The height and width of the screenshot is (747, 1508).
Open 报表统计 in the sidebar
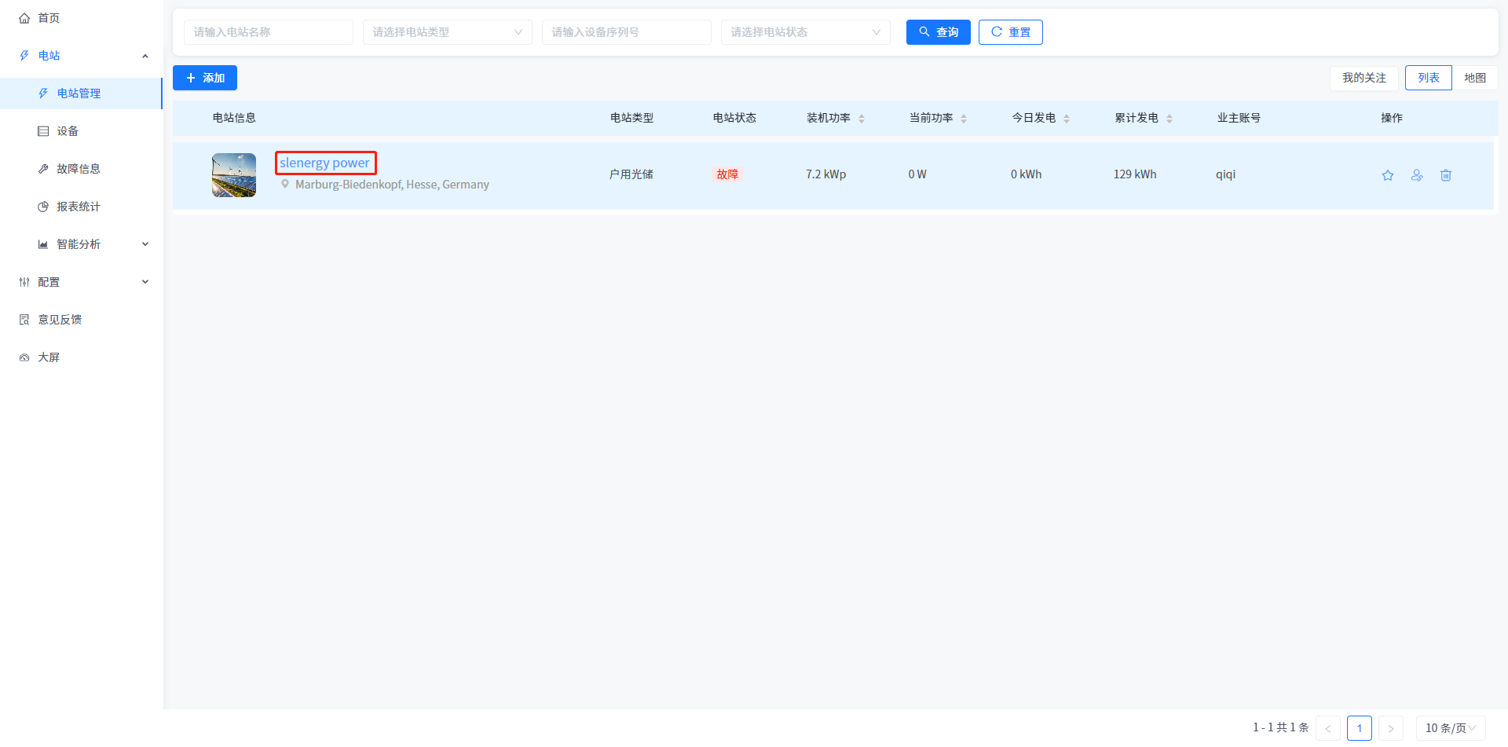[x=79, y=207]
